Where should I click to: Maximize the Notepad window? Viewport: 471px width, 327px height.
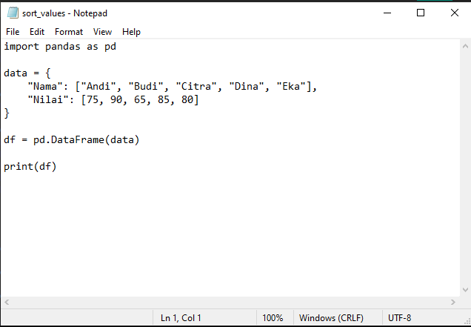coord(421,13)
